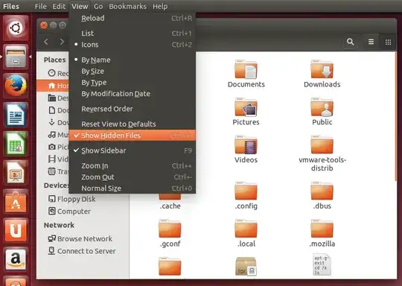Sort By Name radio option
This screenshot has width=402, height=286.
133,60
